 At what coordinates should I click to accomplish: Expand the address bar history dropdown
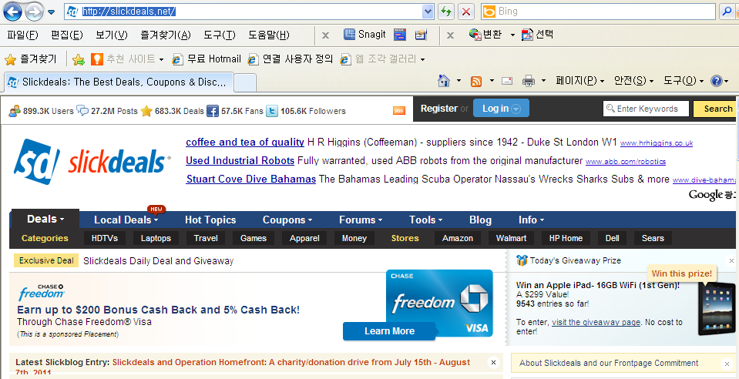coord(428,12)
